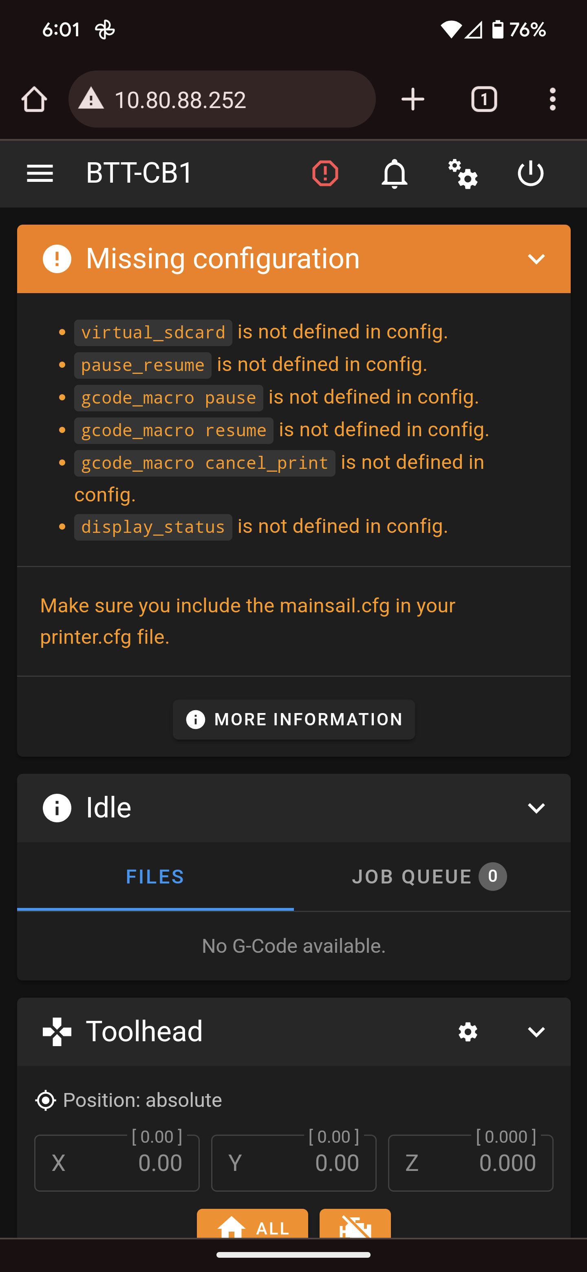Image resolution: width=587 pixels, height=1272 pixels.
Task: Click the More Information button
Action: coord(294,720)
